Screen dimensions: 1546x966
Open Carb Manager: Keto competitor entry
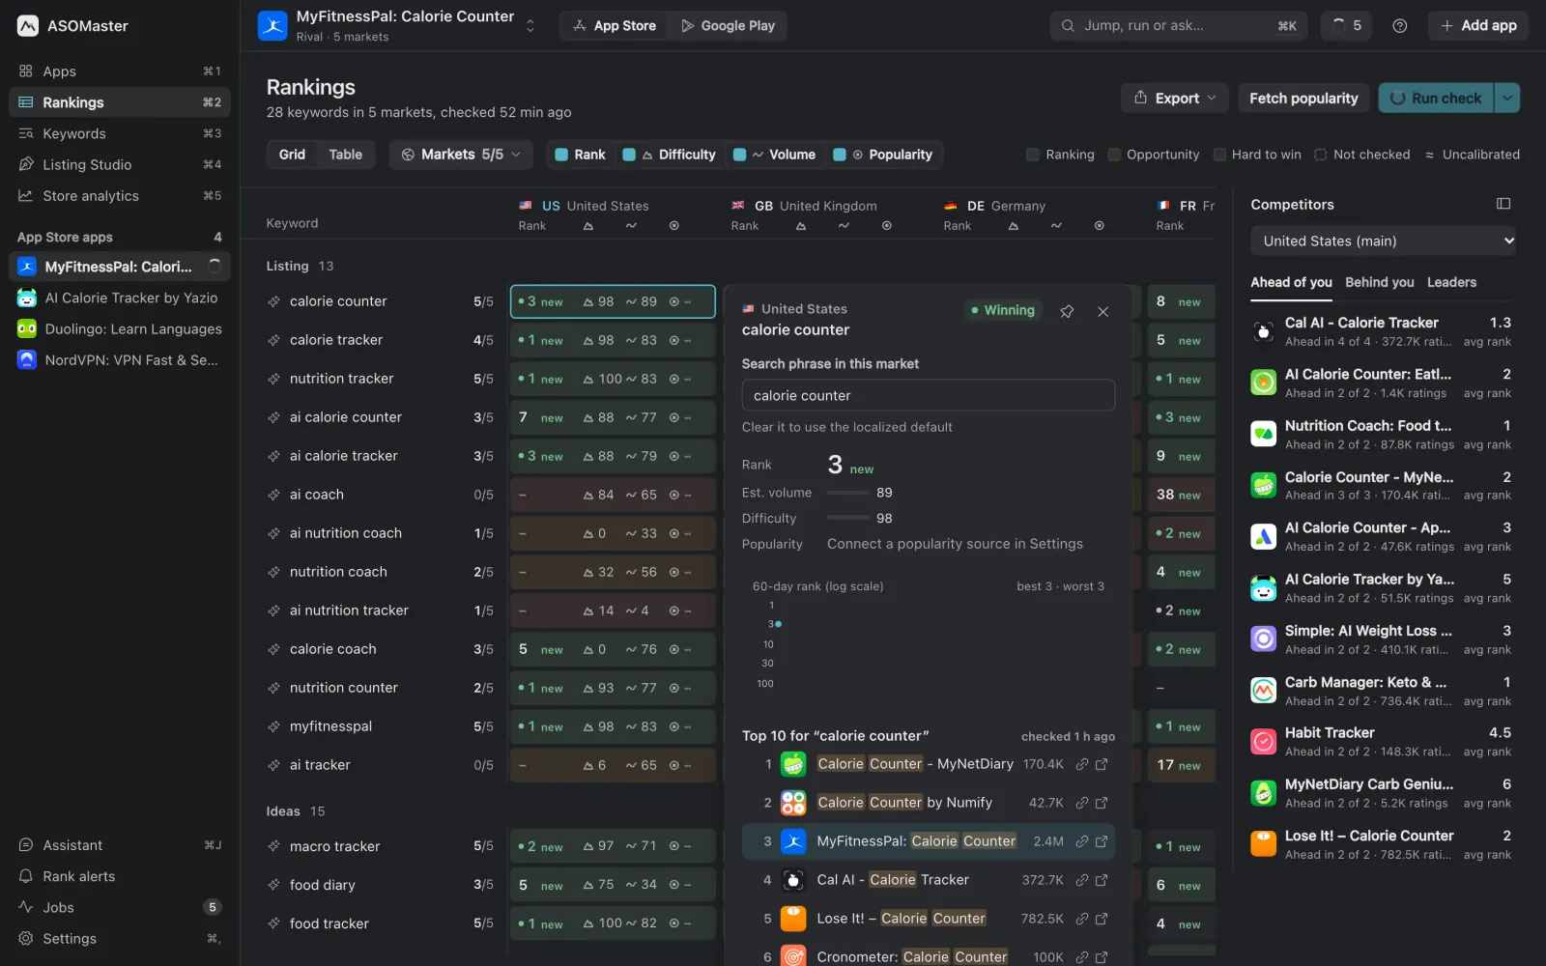(x=1382, y=691)
